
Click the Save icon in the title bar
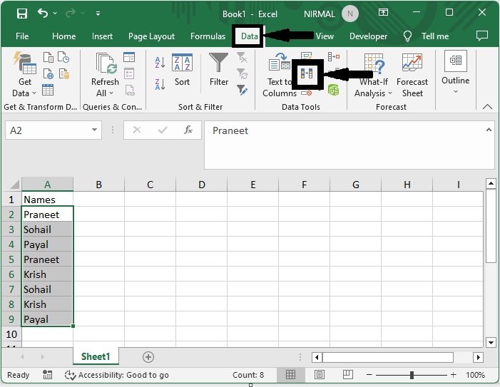(x=22, y=14)
